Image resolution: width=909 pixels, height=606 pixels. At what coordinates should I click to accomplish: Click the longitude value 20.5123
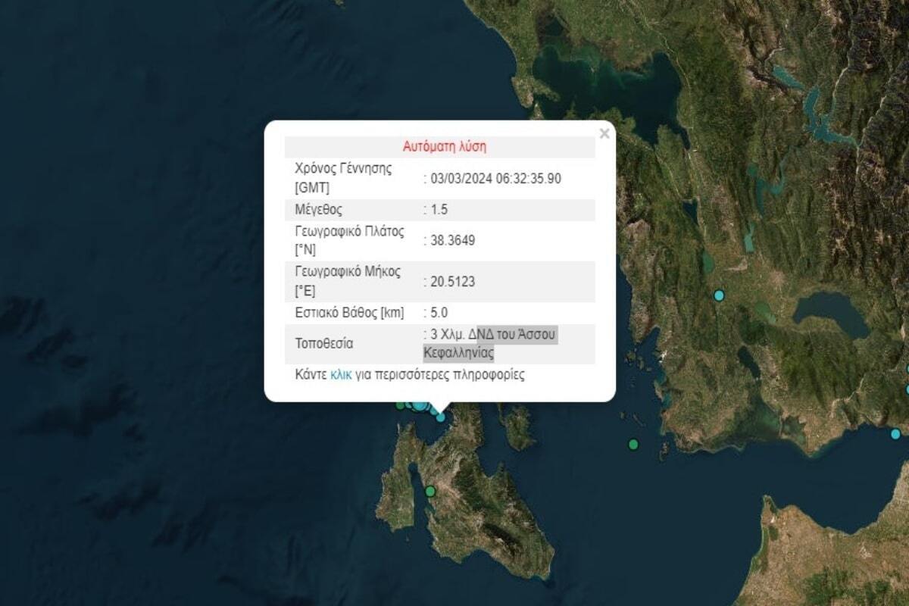tap(452, 282)
